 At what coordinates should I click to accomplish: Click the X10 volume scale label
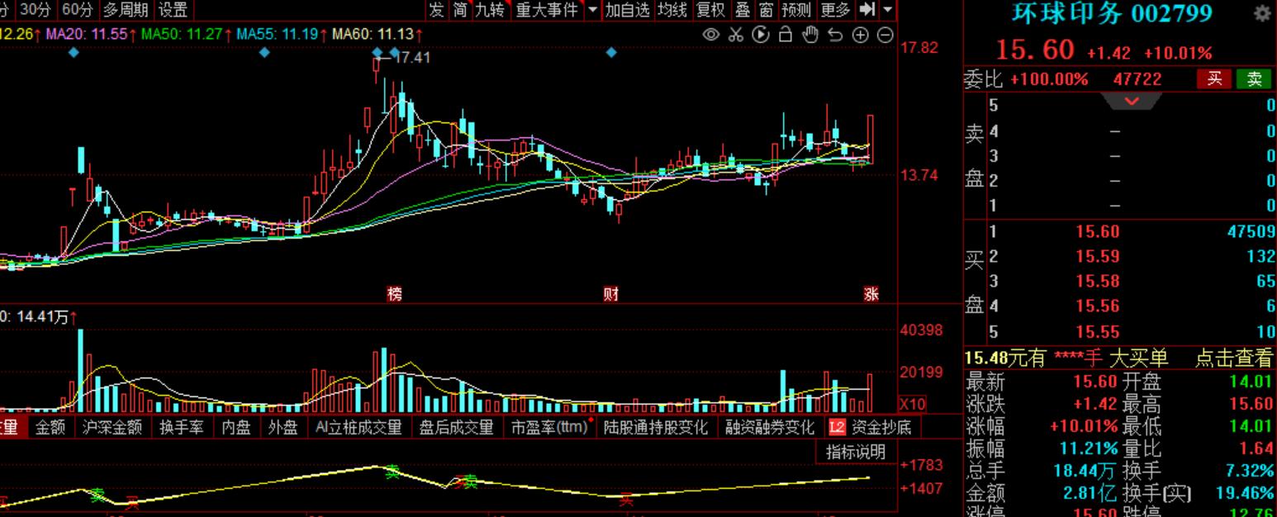pos(912,404)
